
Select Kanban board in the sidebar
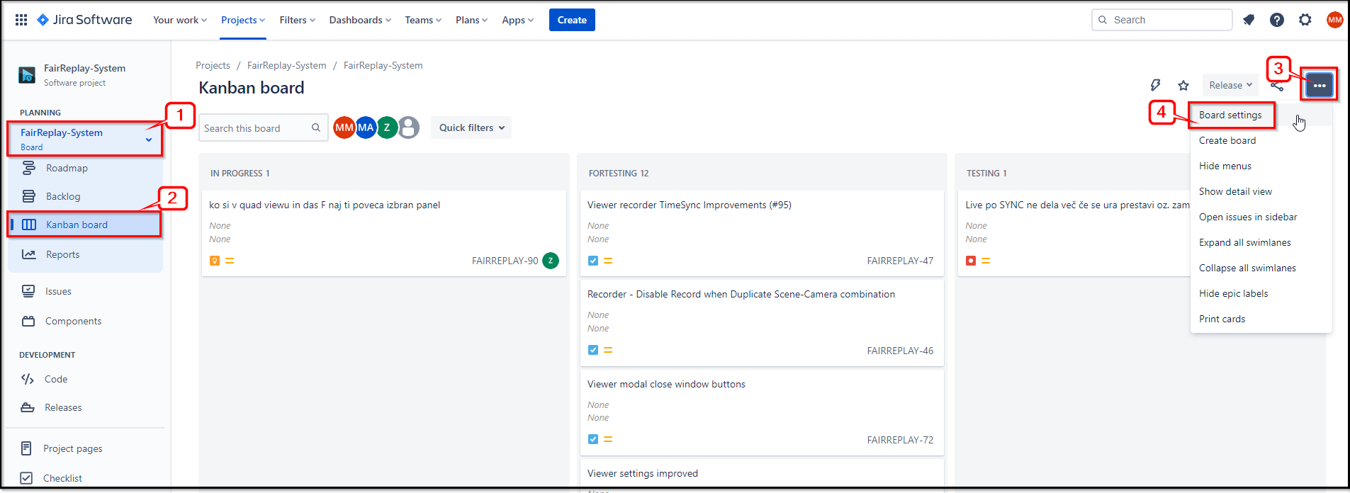(85, 225)
